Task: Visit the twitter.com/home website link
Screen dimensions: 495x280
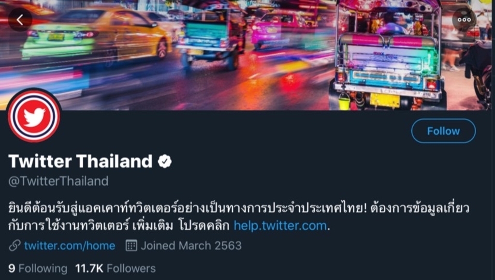Action: [x=70, y=246]
